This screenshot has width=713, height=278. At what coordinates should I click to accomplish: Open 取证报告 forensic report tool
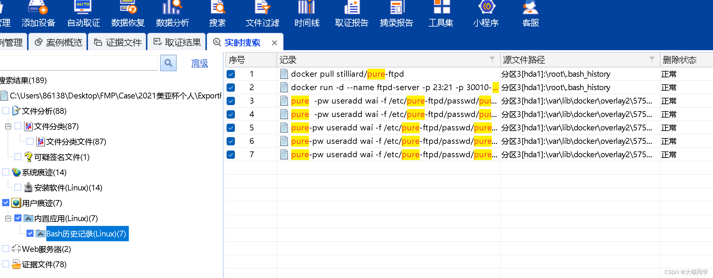[x=352, y=13]
